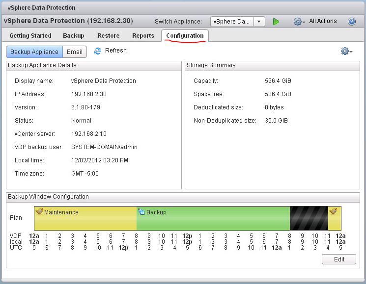Click the broom icon at plan end
Image resolution: width=366 pixels, height=284 pixels.
tap(333, 211)
